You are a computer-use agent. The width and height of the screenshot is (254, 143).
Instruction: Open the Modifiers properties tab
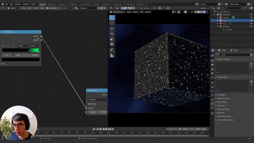click(x=212, y=87)
